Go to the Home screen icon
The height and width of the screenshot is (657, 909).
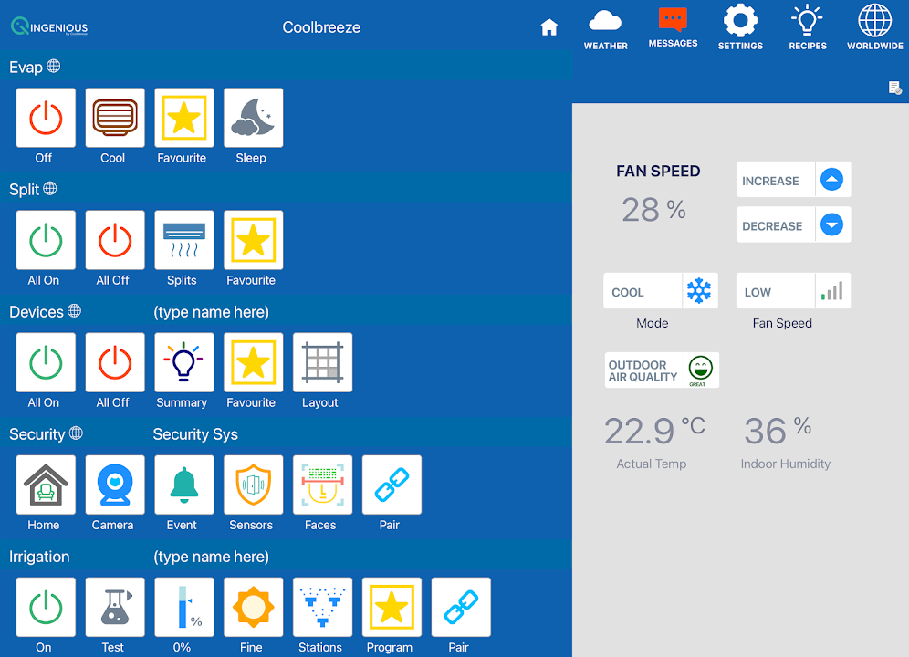click(549, 27)
